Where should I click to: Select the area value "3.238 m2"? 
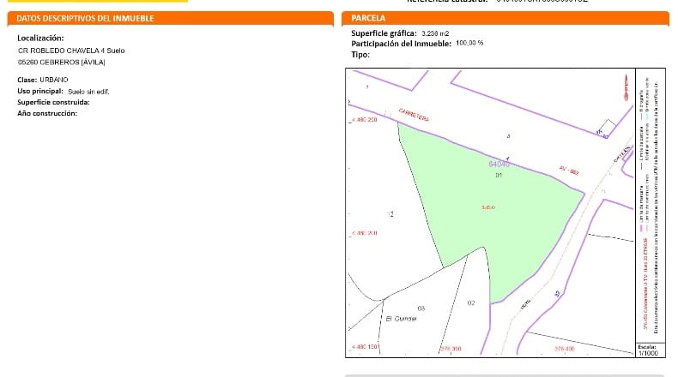coord(435,33)
